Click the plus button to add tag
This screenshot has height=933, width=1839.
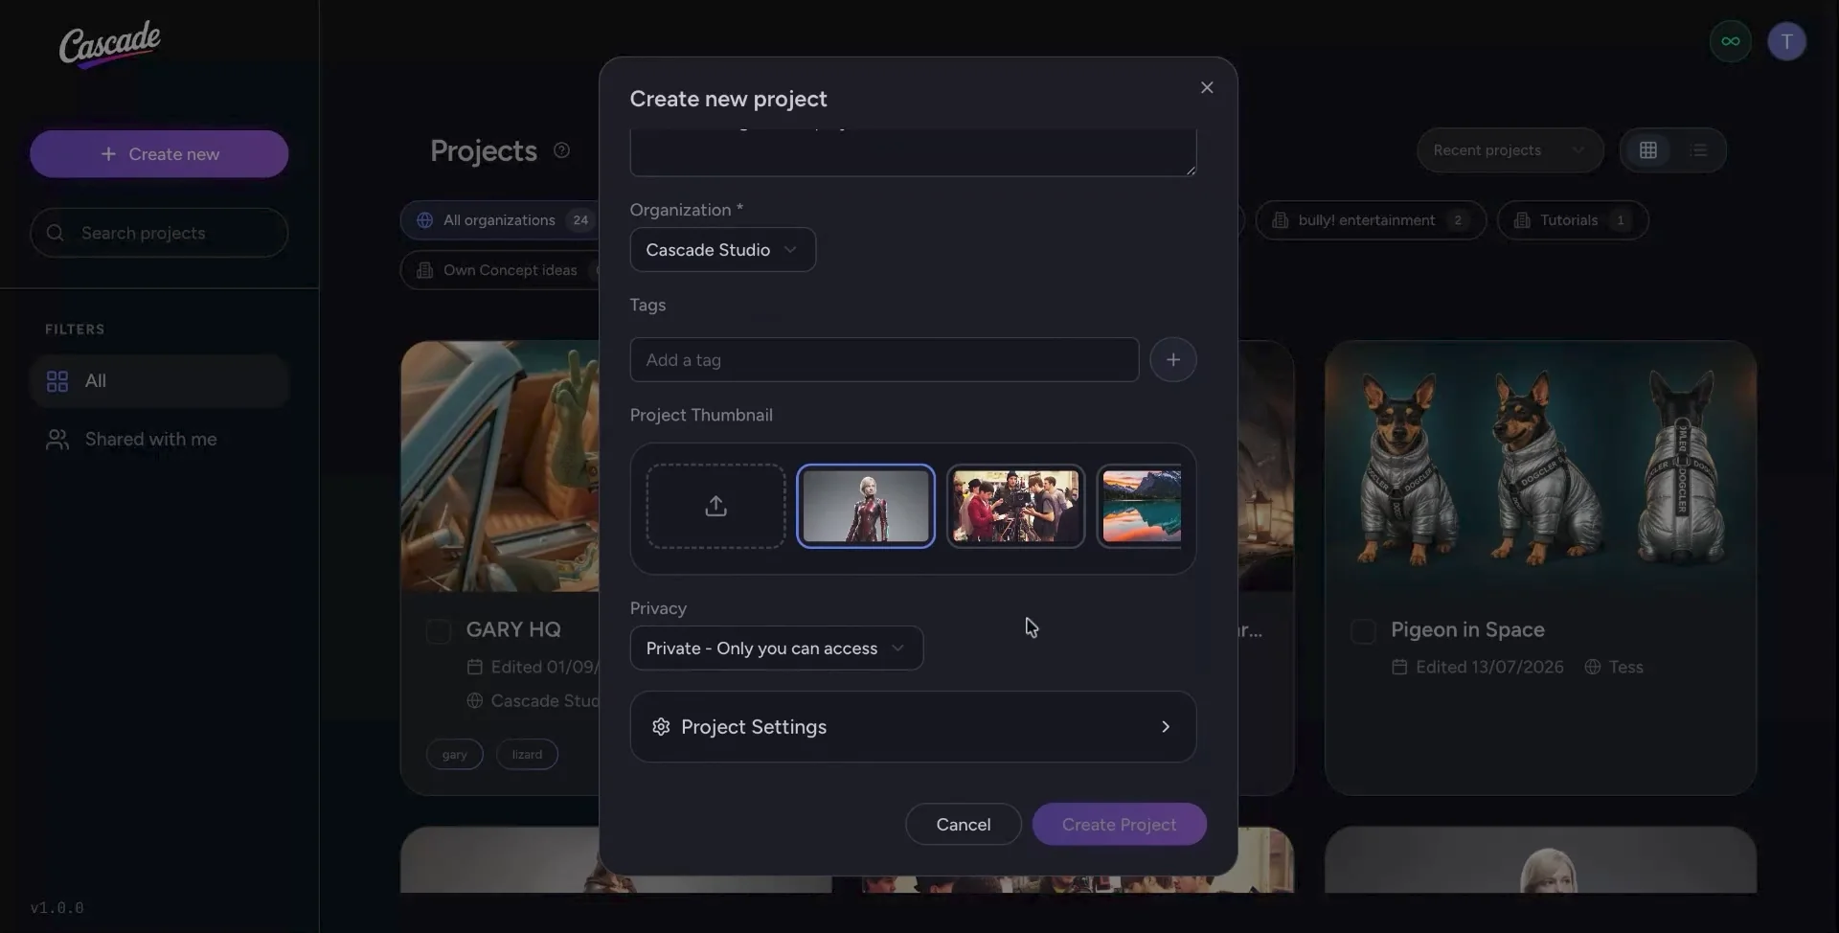point(1173,360)
